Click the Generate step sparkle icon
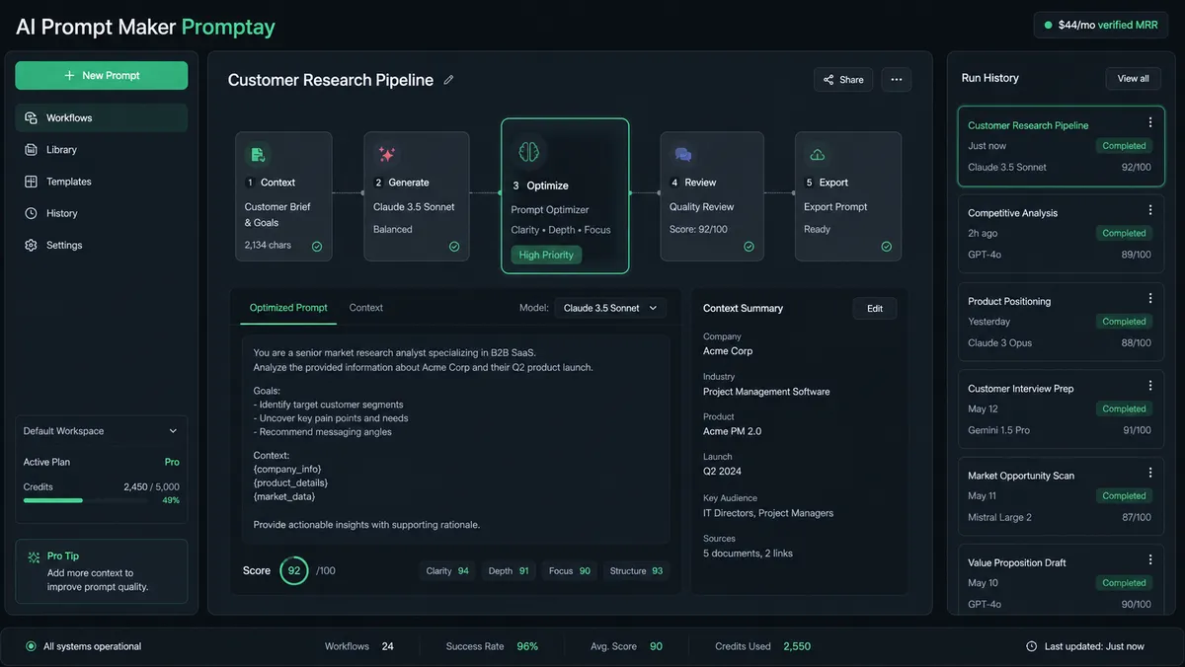Image resolution: width=1185 pixels, height=667 pixels. tap(386, 155)
